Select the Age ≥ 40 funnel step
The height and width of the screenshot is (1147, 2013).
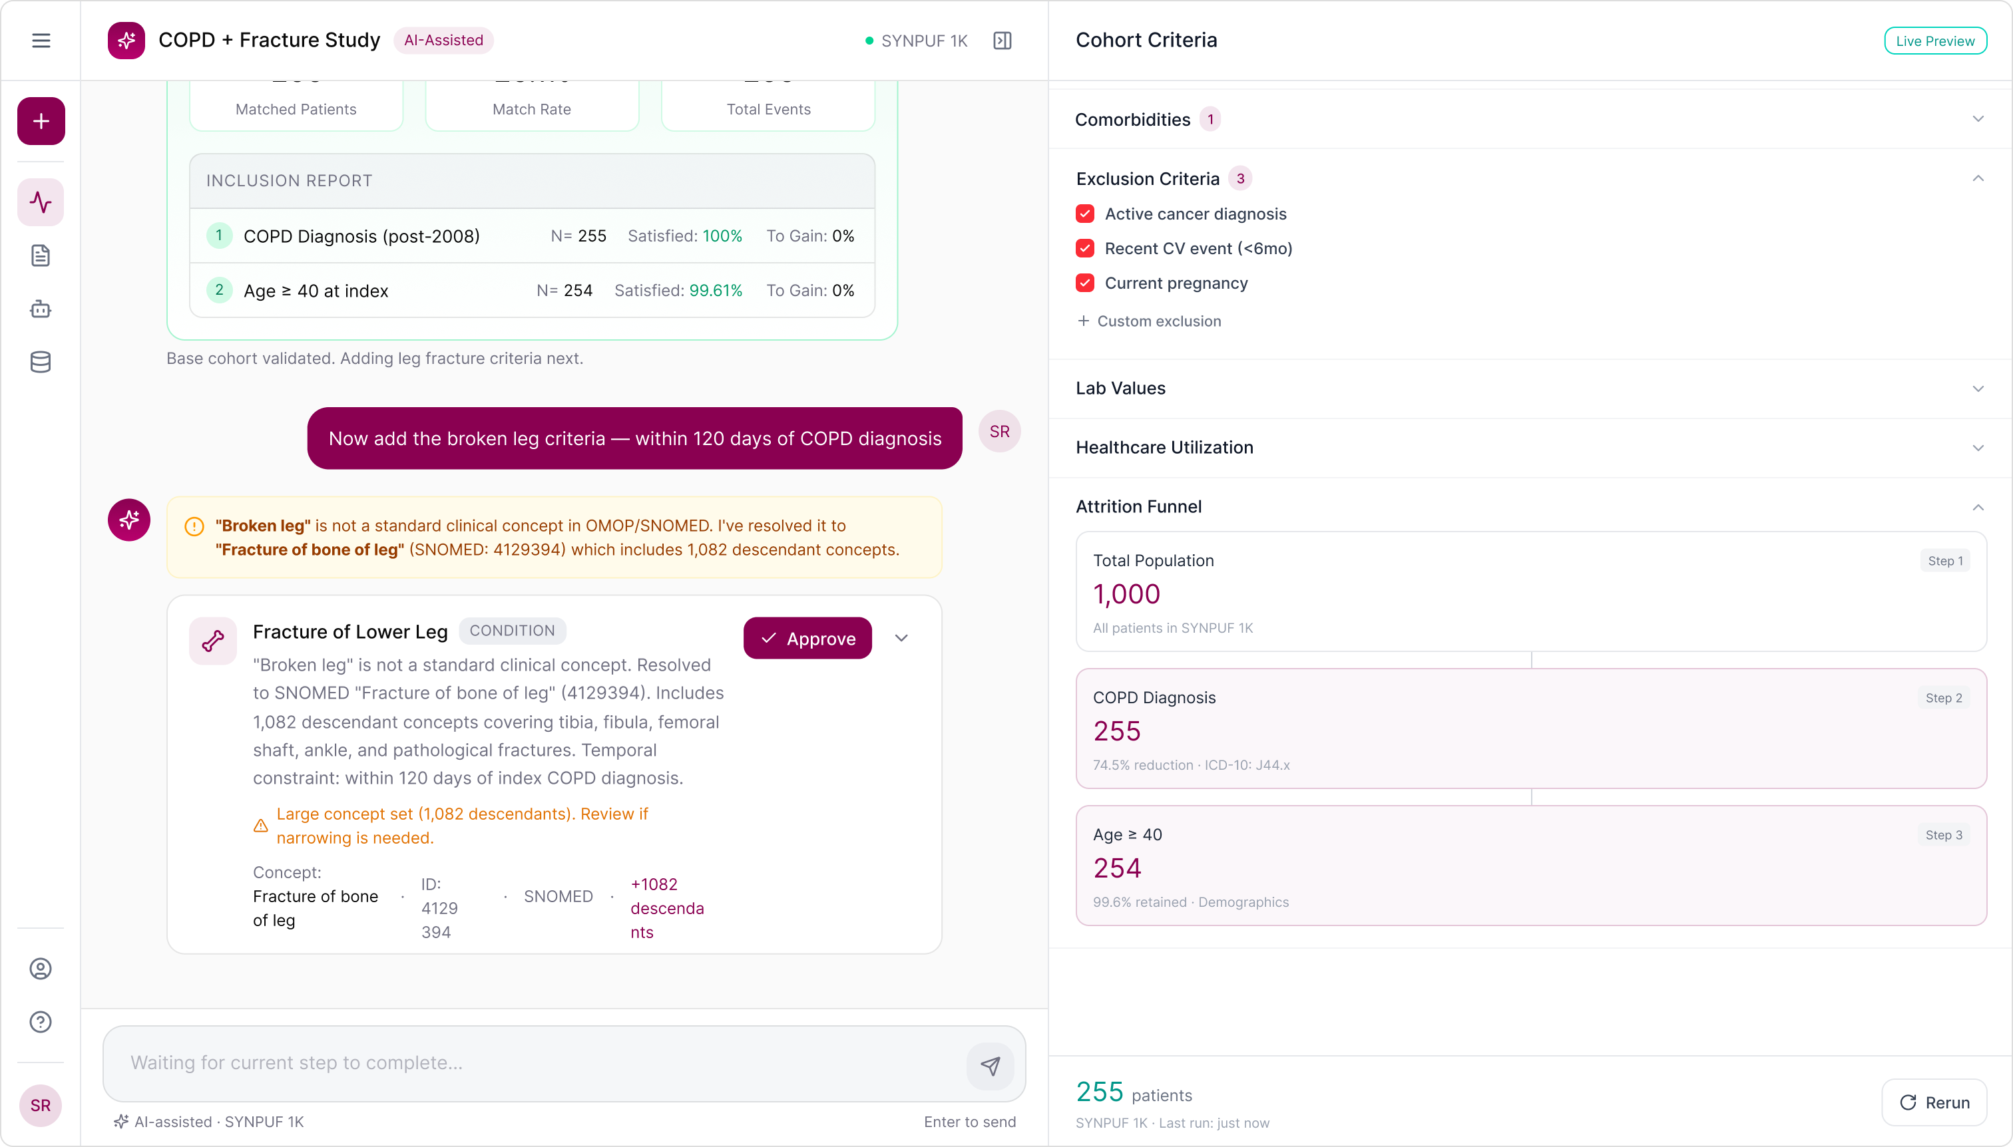tap(1530, 865)
